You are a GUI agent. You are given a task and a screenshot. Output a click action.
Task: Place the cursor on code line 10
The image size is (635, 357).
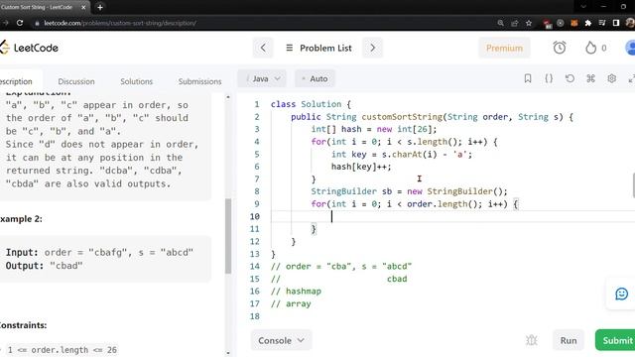tap(452, 216)
